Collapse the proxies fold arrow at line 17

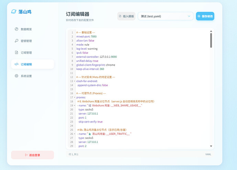[75, 97]
